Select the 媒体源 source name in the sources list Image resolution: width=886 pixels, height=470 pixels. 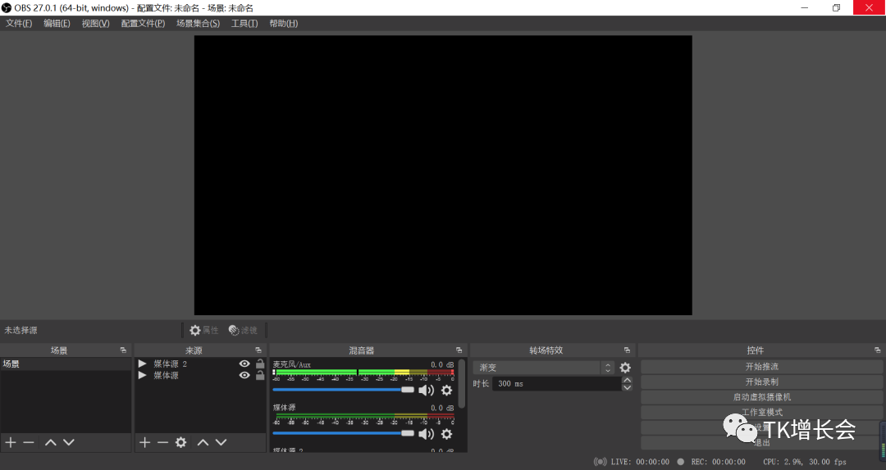(x=166, y=375)
